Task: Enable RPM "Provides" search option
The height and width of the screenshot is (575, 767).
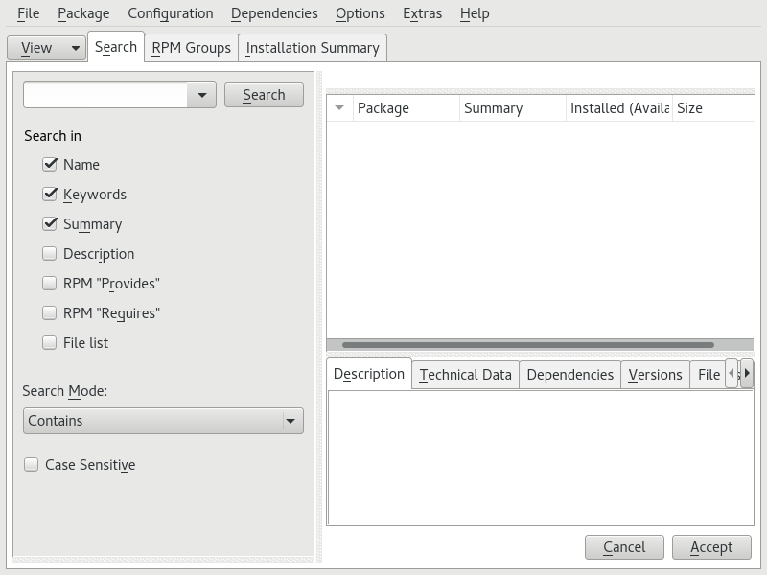Action: (50, 284)
